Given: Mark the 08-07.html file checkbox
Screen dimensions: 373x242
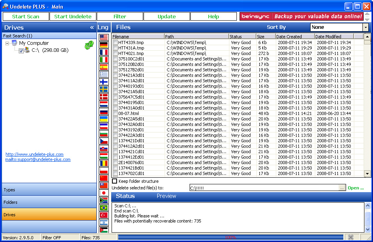Looking at the screenshot, I should pyautogui.click(x=115, y=113).
